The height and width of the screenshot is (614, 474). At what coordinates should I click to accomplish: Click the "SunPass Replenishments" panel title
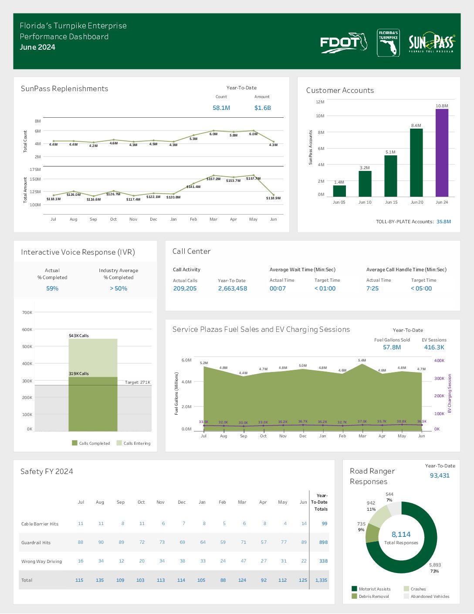[x=64, y=89]
